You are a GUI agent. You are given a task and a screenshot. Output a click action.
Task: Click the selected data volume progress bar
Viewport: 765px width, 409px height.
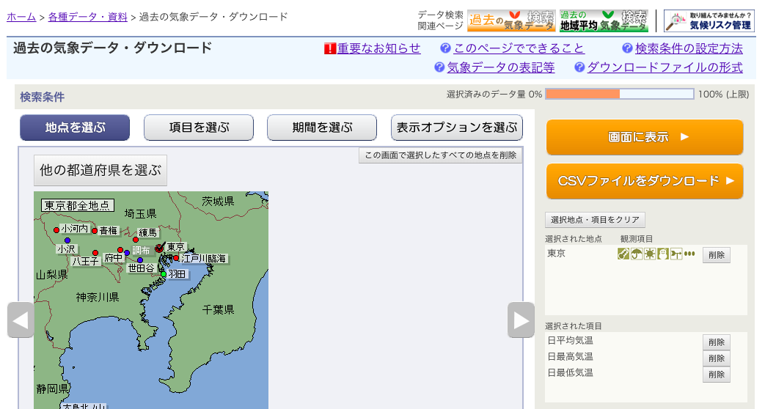pos(620,94)
